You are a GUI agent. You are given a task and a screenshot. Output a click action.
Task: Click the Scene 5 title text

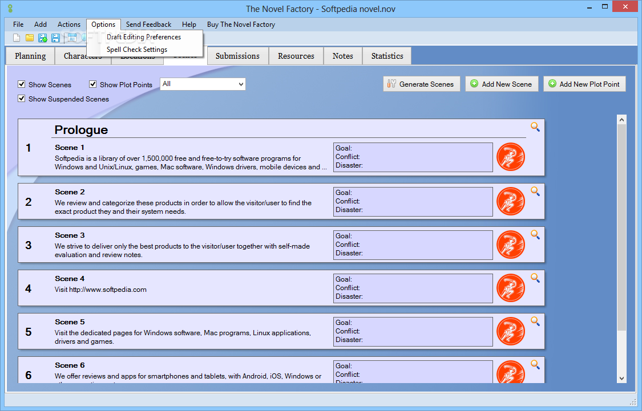pos(70,322)
